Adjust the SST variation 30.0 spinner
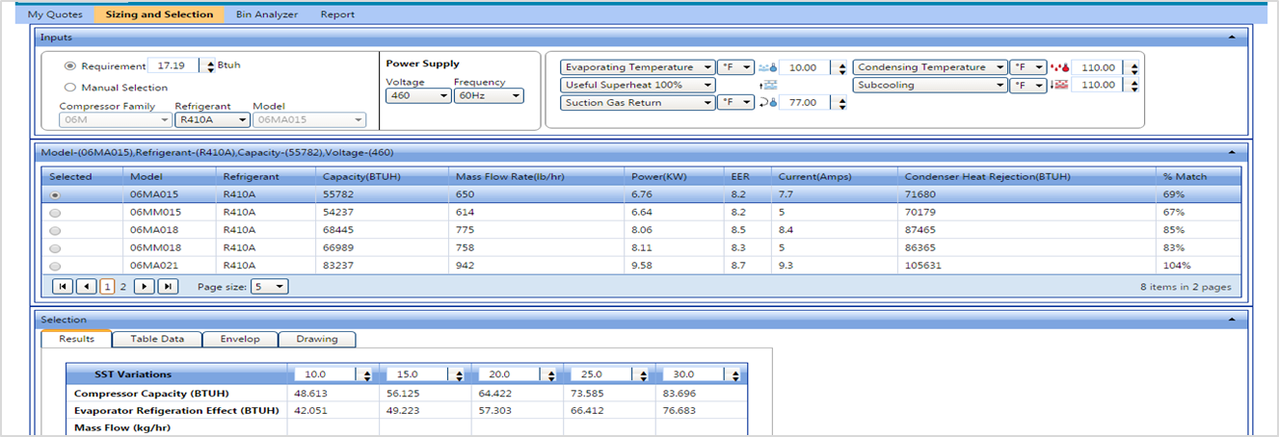Screen dimensions: 1279x437 tap(736, 374)
